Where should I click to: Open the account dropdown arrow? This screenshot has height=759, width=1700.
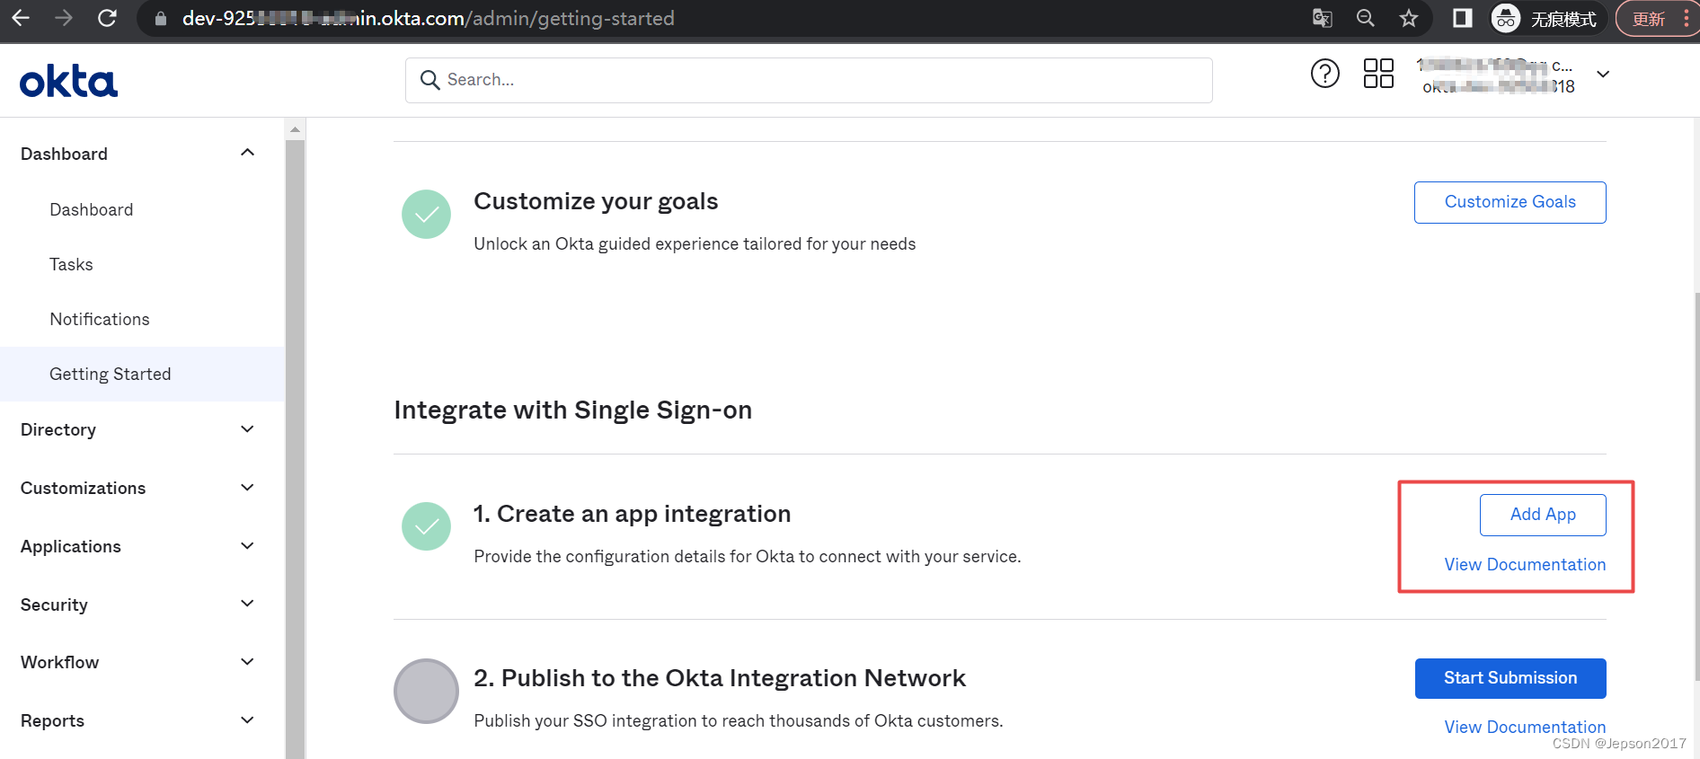(1602, 74)
